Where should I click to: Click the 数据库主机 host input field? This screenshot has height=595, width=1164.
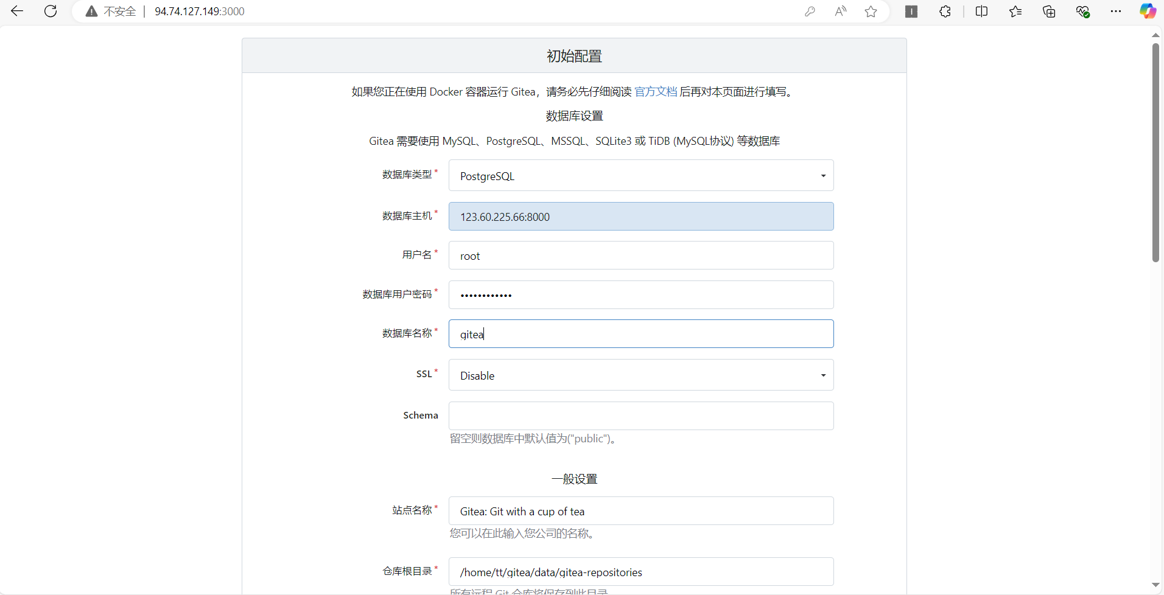[x=640, y=216]
